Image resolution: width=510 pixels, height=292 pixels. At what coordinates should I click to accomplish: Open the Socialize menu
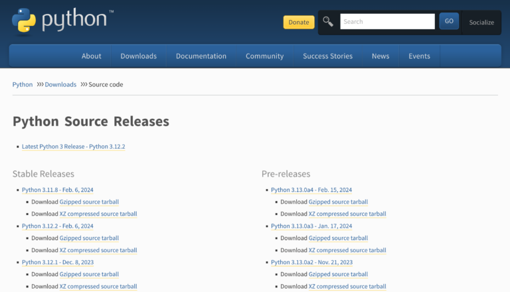pyautogui.click(x=481, y=23)
